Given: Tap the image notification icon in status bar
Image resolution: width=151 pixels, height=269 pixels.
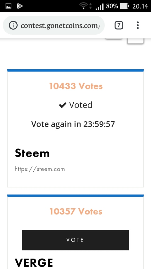Looking at the screenshot, I should [x=8, y=6].
